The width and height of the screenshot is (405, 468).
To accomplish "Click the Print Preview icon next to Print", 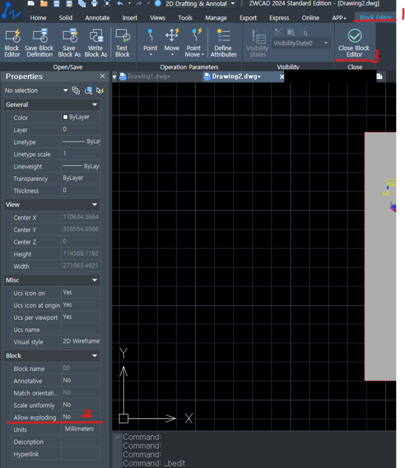I will (x=107, y=4).
